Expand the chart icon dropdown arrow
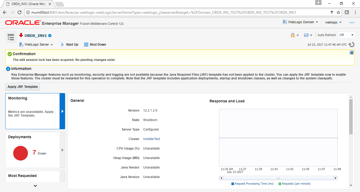Screen dimensions: 360x192 pos(311,35)
